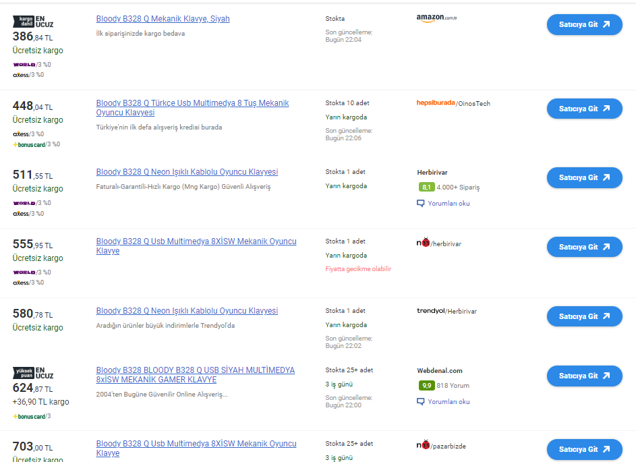Click comment bubble icon under Webdenal.com
Image resolution: width=636 pixels, height=462 pixels.
pyautogui.click(x=421, y=401)
